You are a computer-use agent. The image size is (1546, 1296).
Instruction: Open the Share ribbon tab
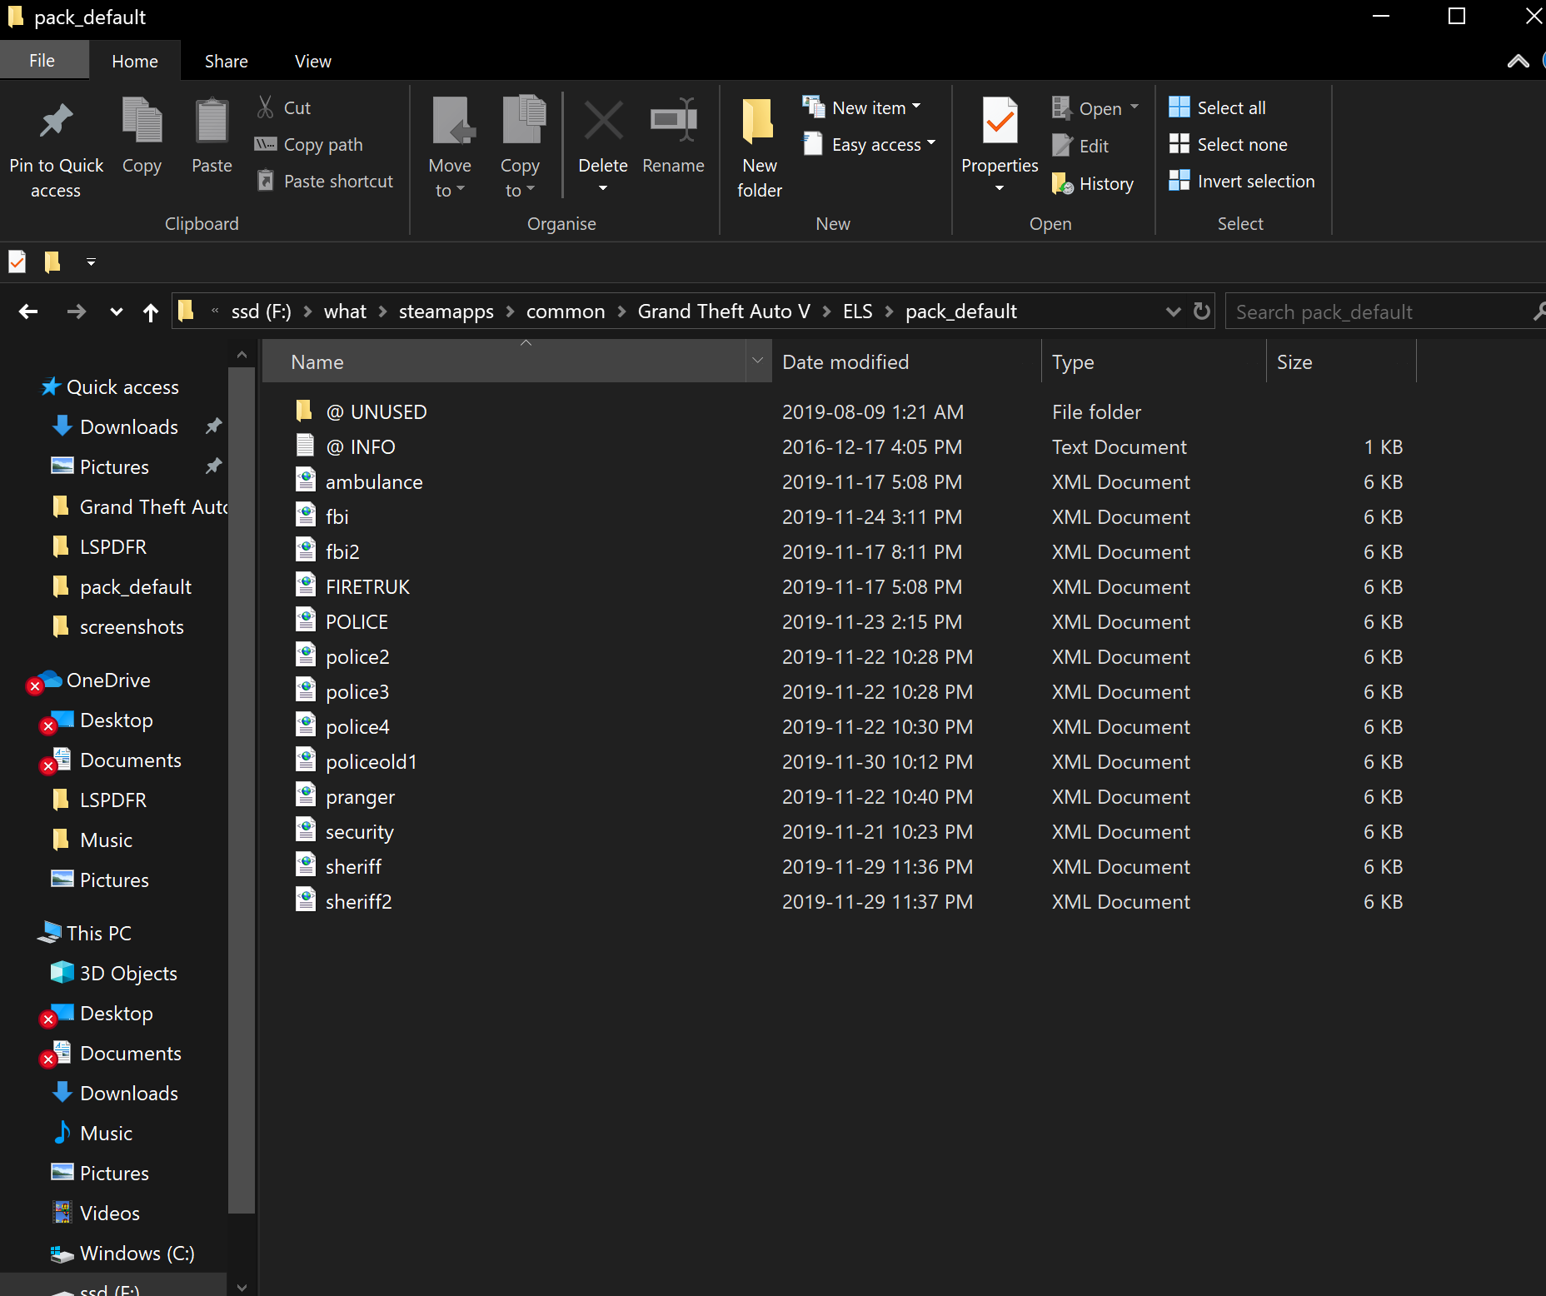point(226,61)
